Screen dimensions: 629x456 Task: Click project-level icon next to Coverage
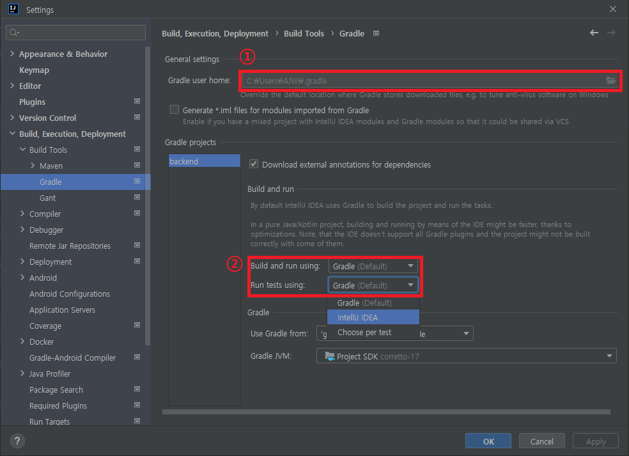(137, 325)
